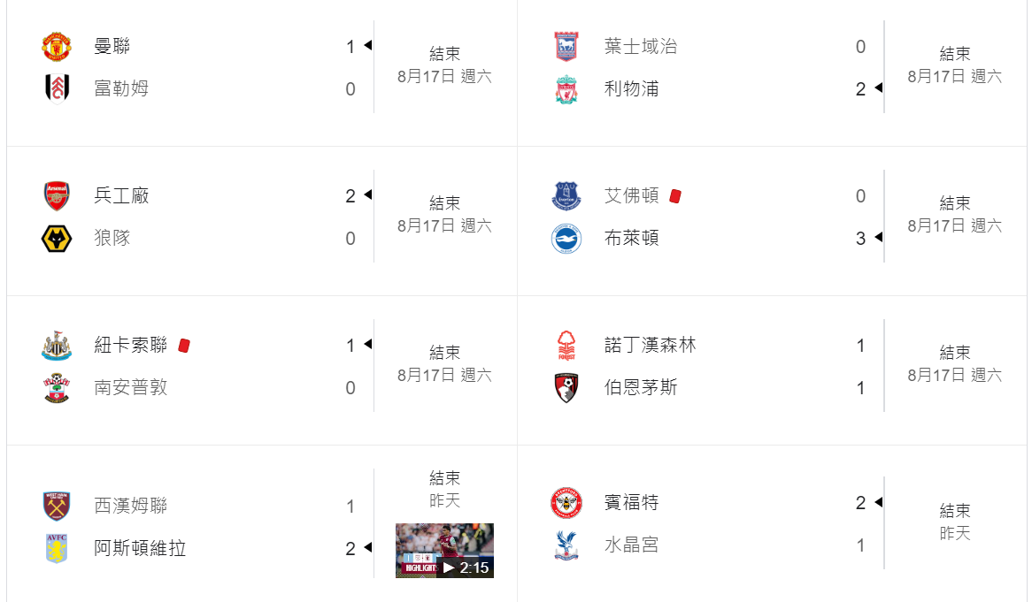Click the Brighton club crest
The height and width of the screenshot is (602, 1032).
click(x=566, y=239)
